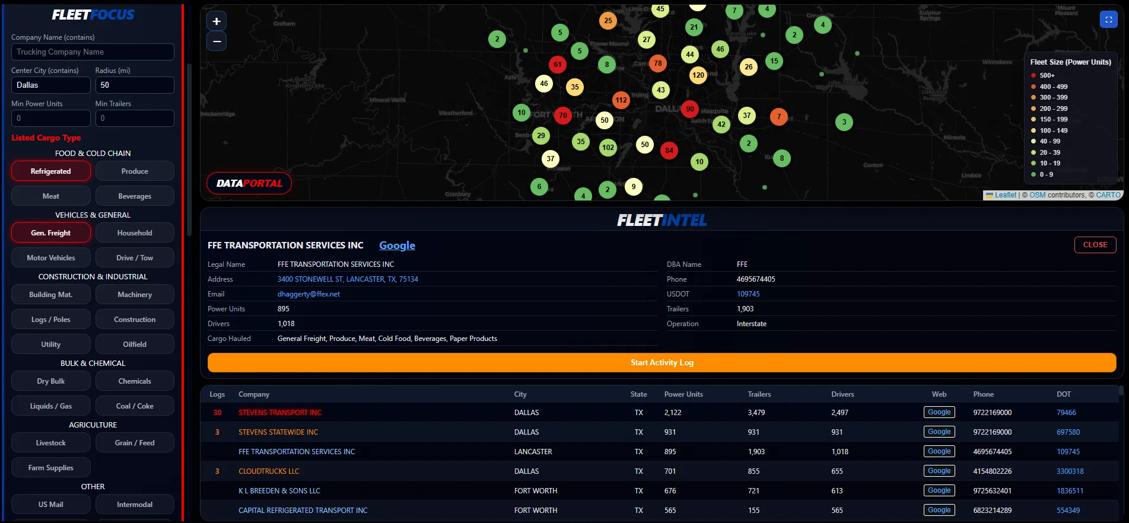This screenshot has width=1129, height=523.
Task: Focus the Min Power Units field
Action: [x=51, y=119]
